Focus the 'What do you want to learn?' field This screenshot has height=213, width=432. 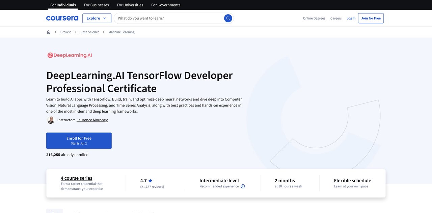point(169,18)
